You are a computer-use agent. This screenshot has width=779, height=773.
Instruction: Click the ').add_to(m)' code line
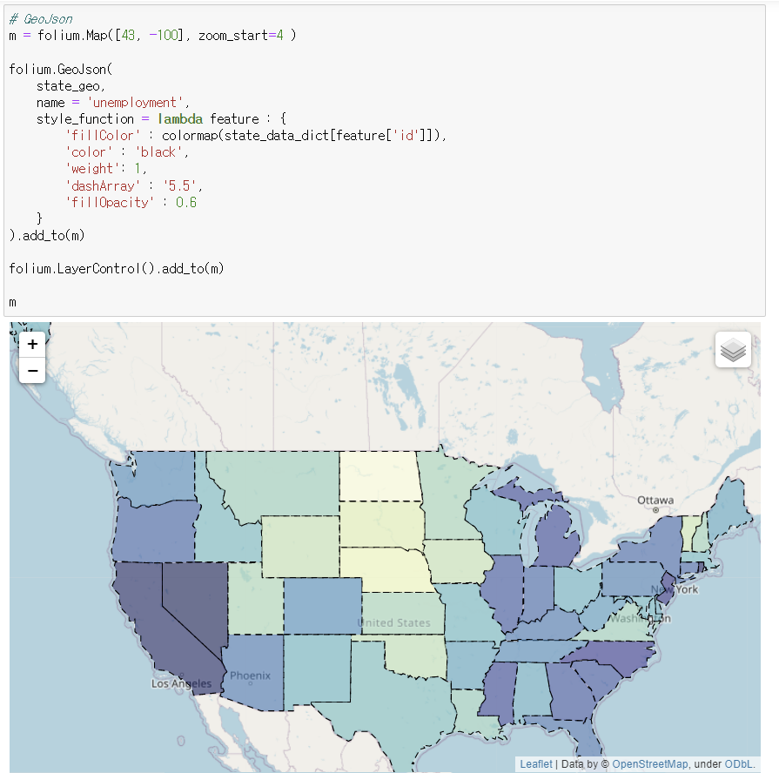tap(47, 236)
